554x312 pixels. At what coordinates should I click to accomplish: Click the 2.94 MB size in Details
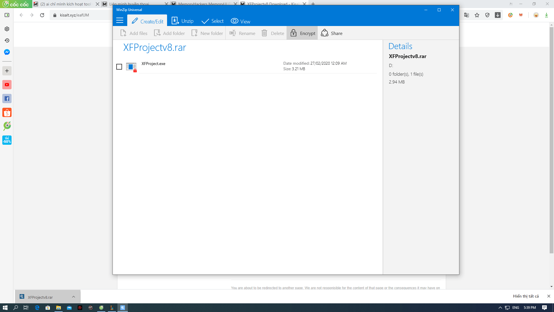point(397,82)
